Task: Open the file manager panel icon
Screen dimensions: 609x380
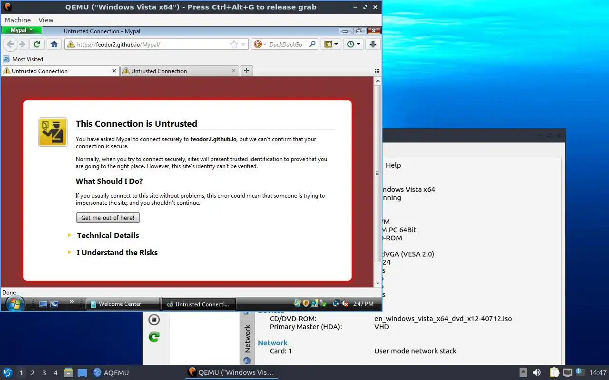Action: coord(69,372)
